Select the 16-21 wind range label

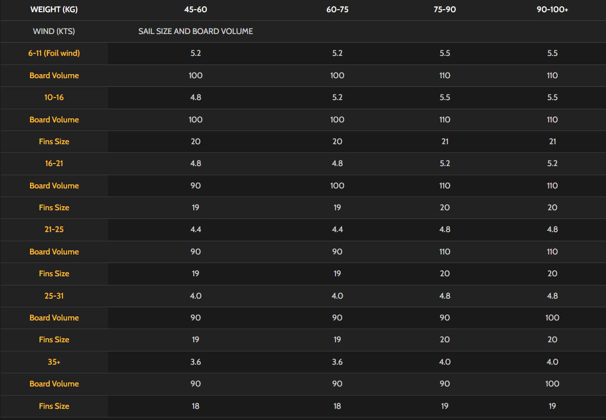coord(54,164)
